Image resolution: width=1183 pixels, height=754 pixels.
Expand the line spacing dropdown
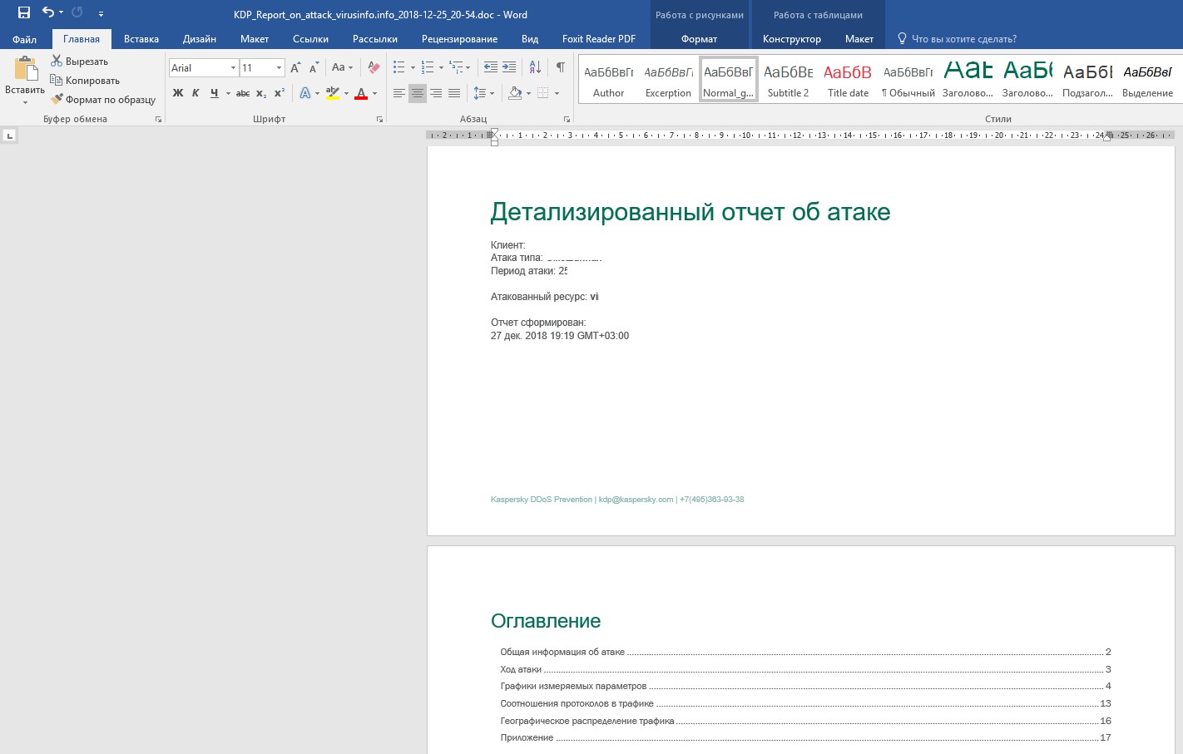492,93
